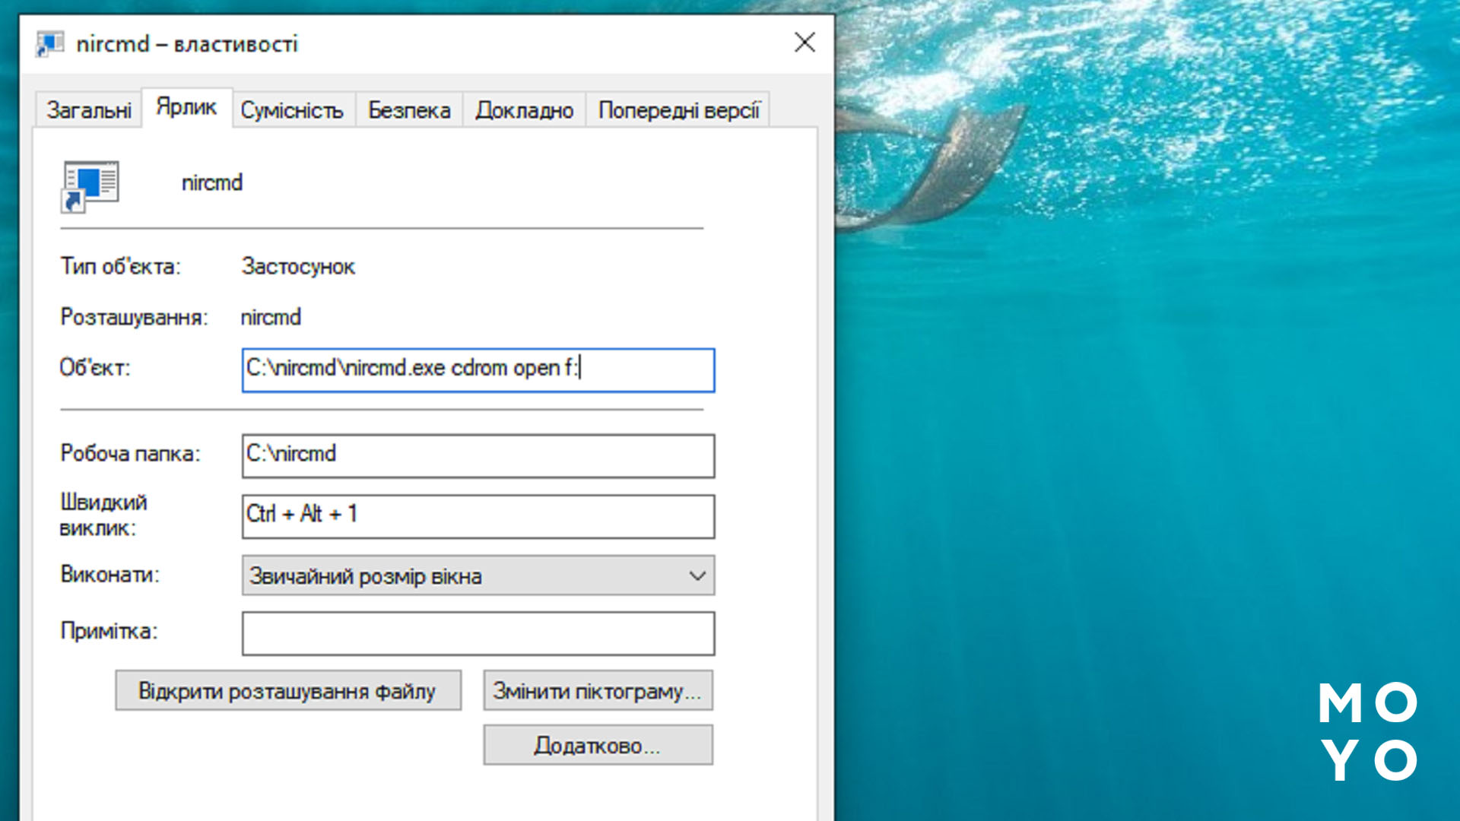The height and width of the screenshot is (821, 1460).
Task: Focus the Швидкий виклик hotkey field
Action: (478, 517)
